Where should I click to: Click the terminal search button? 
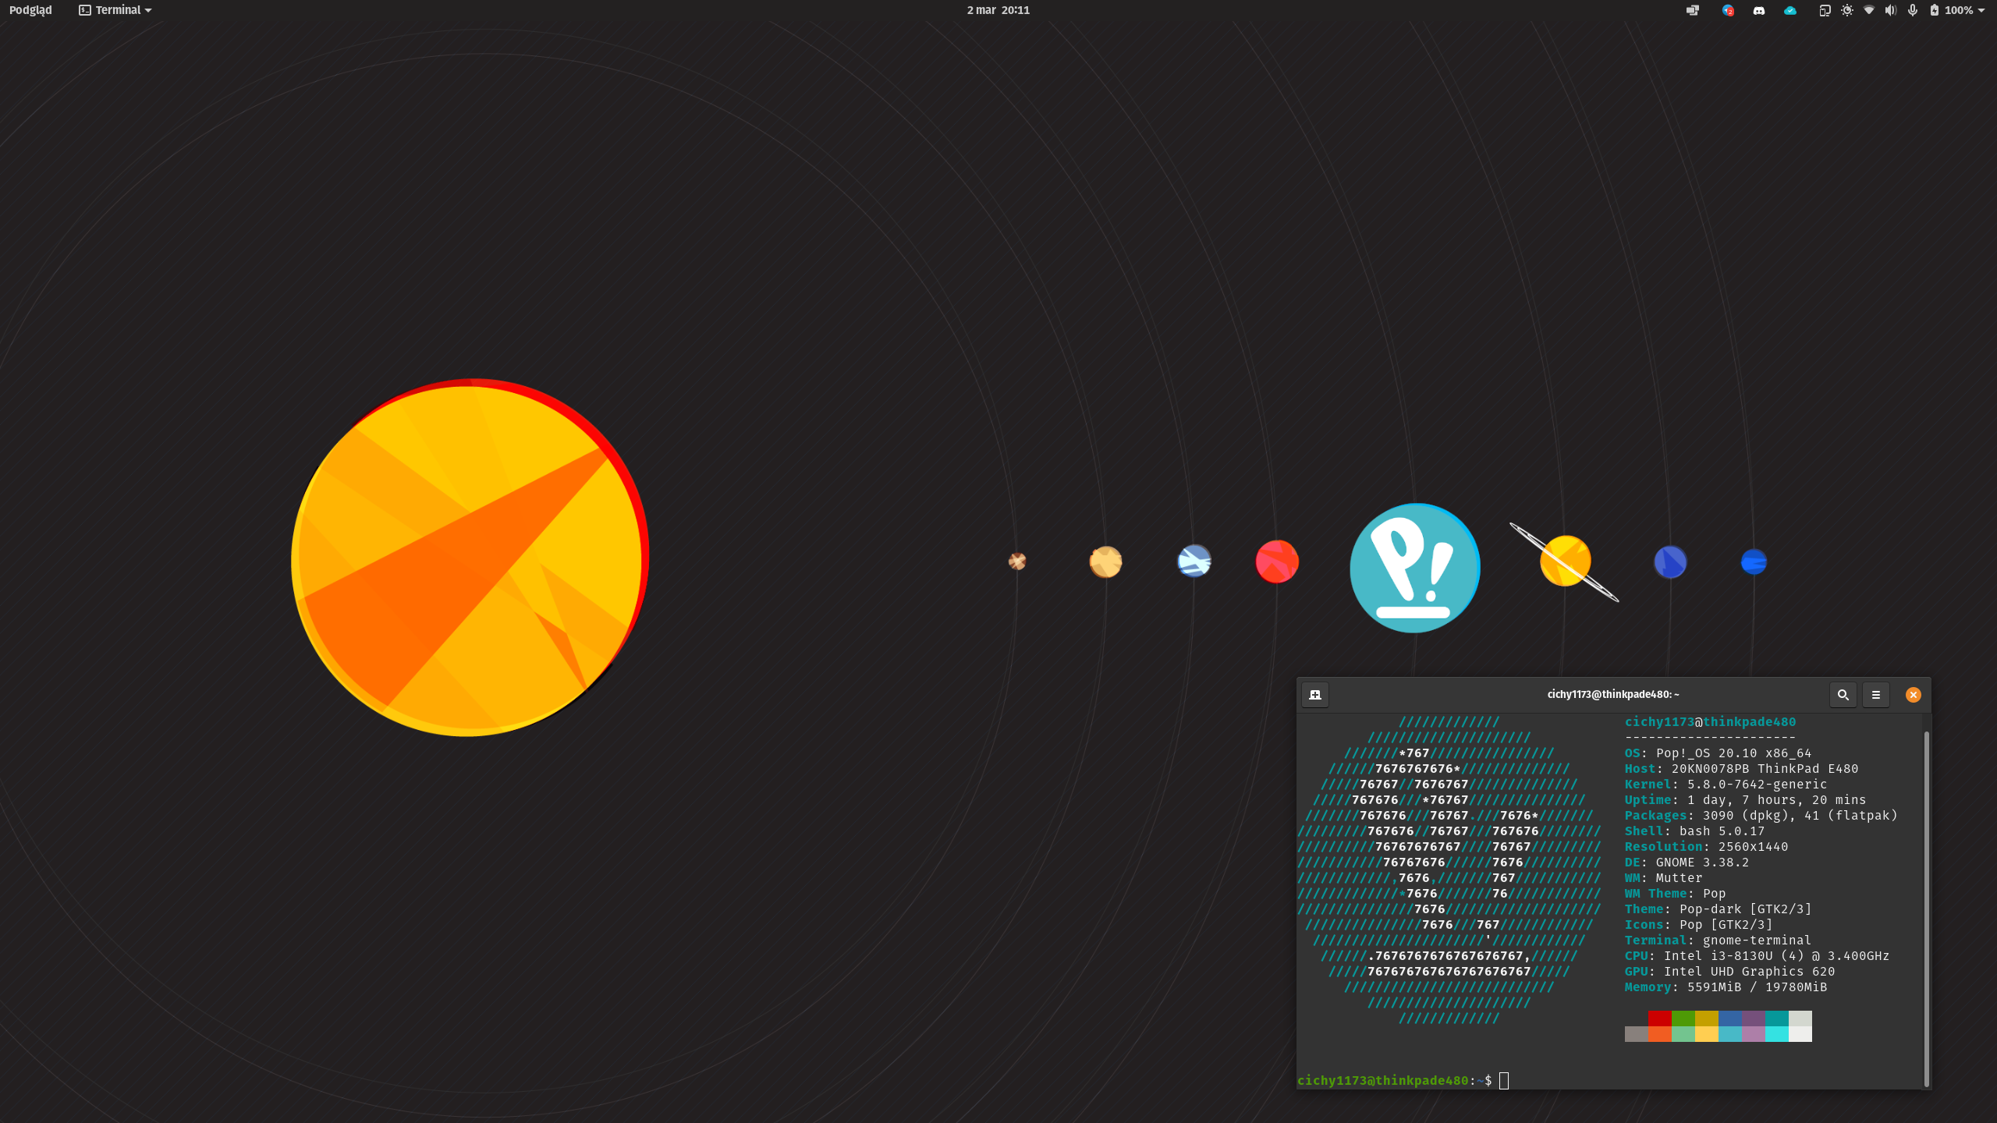click(x=1843, y=694)
